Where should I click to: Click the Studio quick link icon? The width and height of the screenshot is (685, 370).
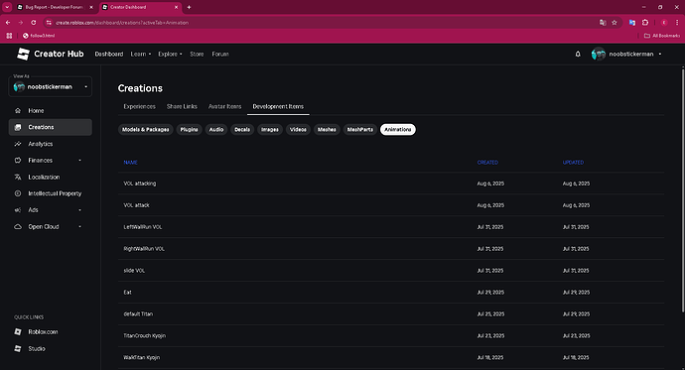tap(18, 348)
